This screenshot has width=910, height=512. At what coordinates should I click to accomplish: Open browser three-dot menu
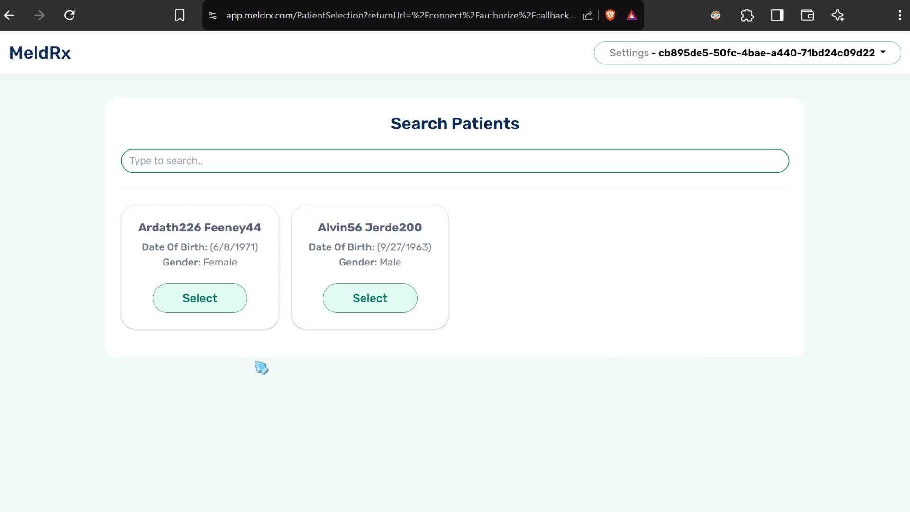tap(900, 16)
